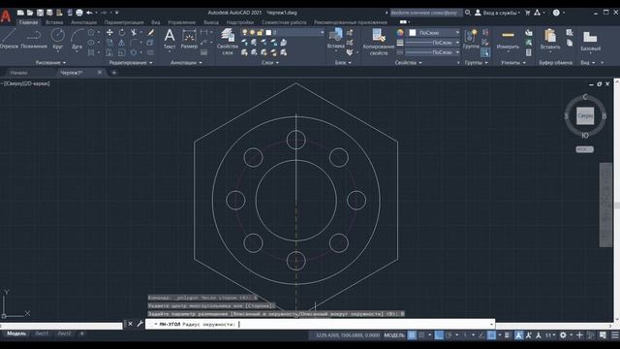The width and height of the screenshot is (620, 349).
Task: Expand the Рисование panel
Action: click(50, 62)
